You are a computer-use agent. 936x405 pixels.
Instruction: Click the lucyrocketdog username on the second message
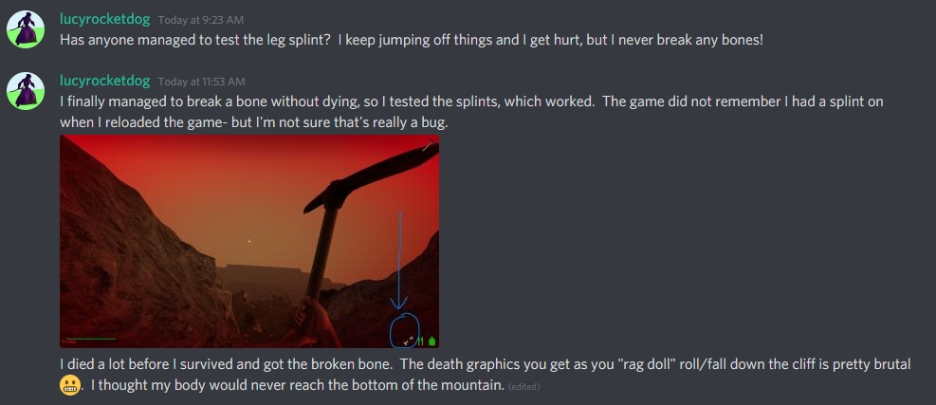click(x=104, y=81)
